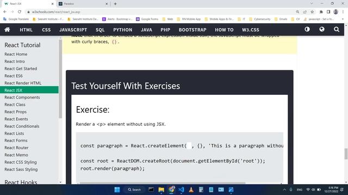Open the BOOTSTRAP navigation item
Viewport: 348px width, 195px height.
(x=192, y=30)
